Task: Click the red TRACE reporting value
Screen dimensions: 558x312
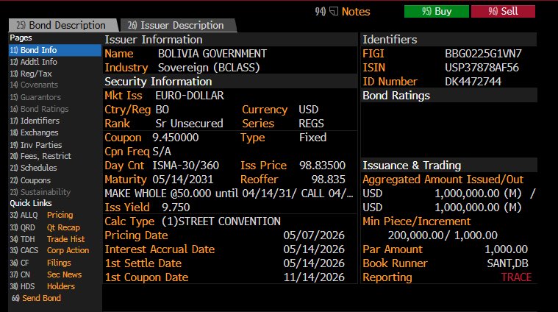Action: 516,277
